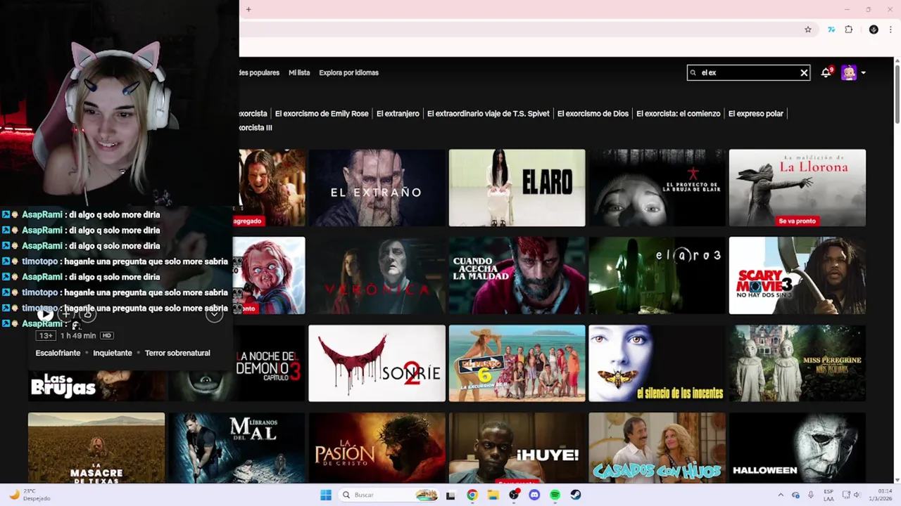901x506 pixels.
Task: Open El Aro movie thumbnail
Action: 517,188
